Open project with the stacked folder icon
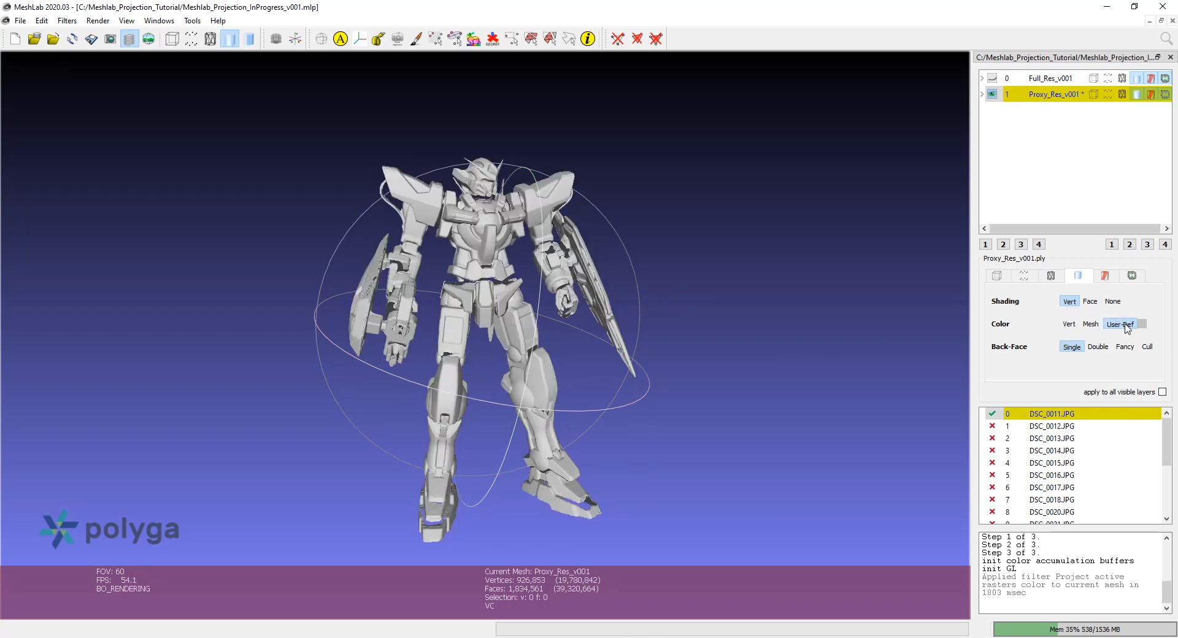This screenshot has width=1178, height=638. point(34,39)
